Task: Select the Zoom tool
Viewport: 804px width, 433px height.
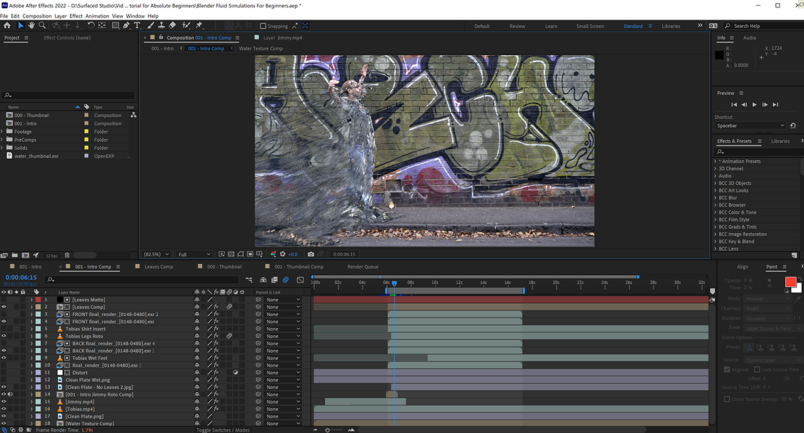Action: tap(42, 26)
